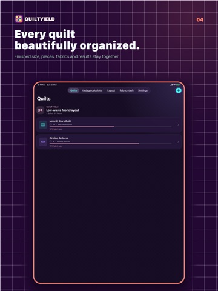Image resolution: width=218 pixels, height=291 pixels.
Task: Click the fabric use label under Moonlit Stars Quilt
Action: [56, 129]
